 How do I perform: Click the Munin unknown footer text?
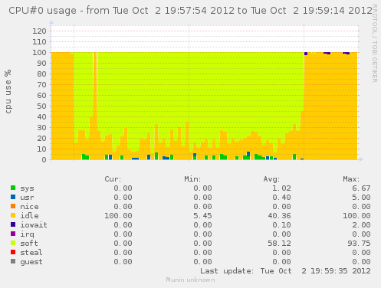(190, 280)
